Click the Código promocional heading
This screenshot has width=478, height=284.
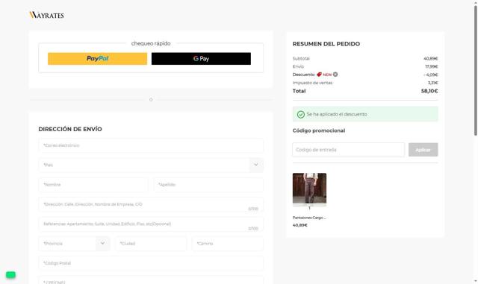tap(319, 130)
